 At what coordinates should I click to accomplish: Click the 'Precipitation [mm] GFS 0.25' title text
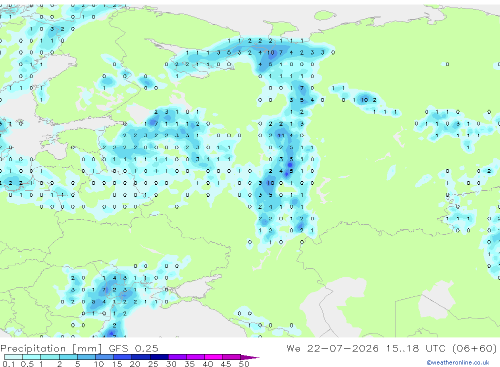[79, 348]
